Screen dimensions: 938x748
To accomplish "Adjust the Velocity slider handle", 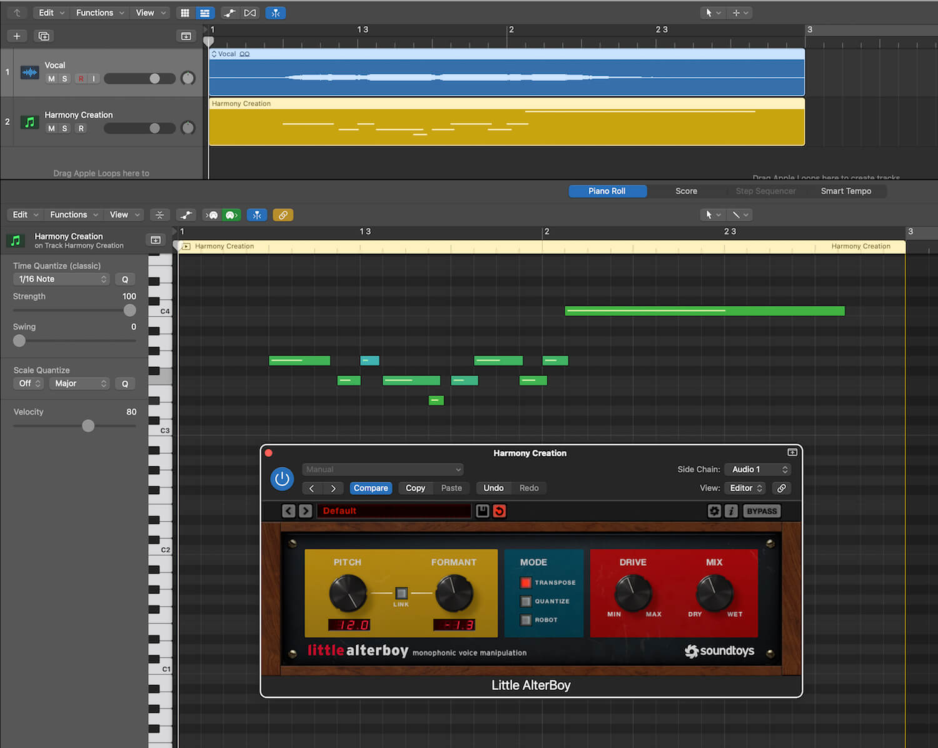I will point(88,426).
